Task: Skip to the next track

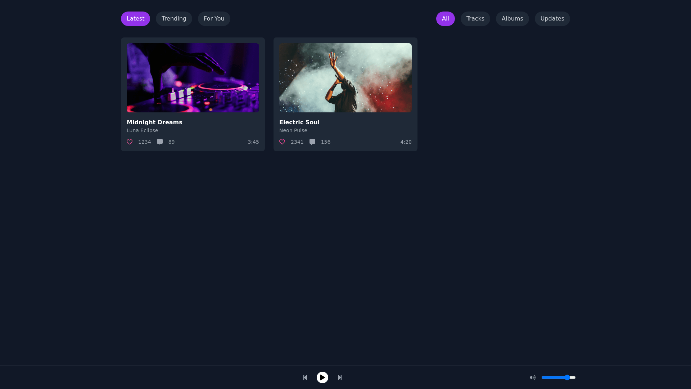Action: [340, 377]
